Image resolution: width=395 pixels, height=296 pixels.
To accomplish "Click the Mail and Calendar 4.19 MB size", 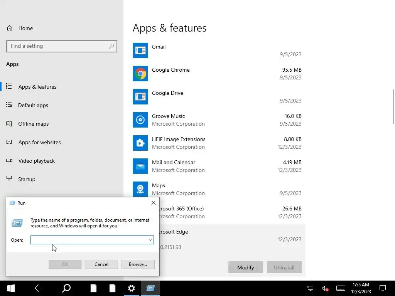I will (292, 163).
